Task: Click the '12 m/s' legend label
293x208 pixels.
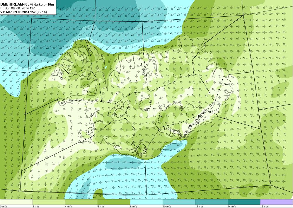Action: [x=199, y=207]
